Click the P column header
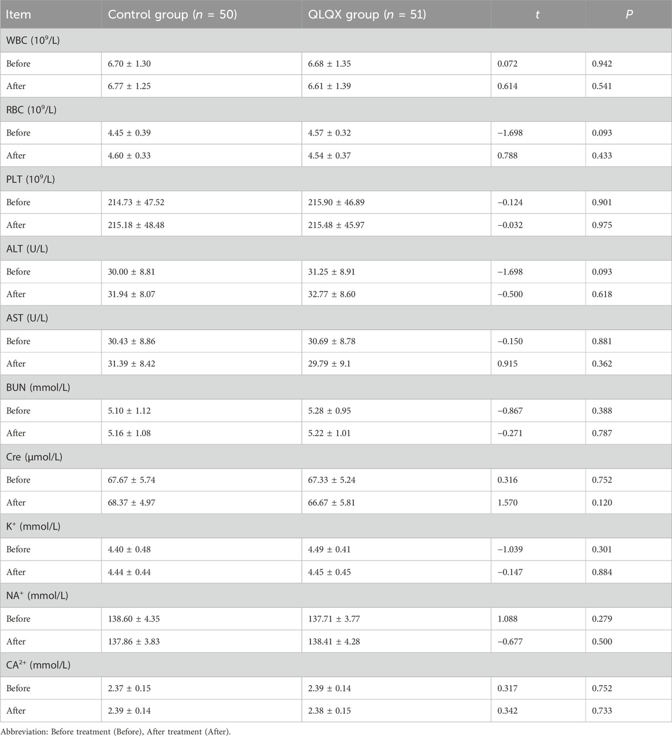The image size is (672, 736). (x=629, y=14)
